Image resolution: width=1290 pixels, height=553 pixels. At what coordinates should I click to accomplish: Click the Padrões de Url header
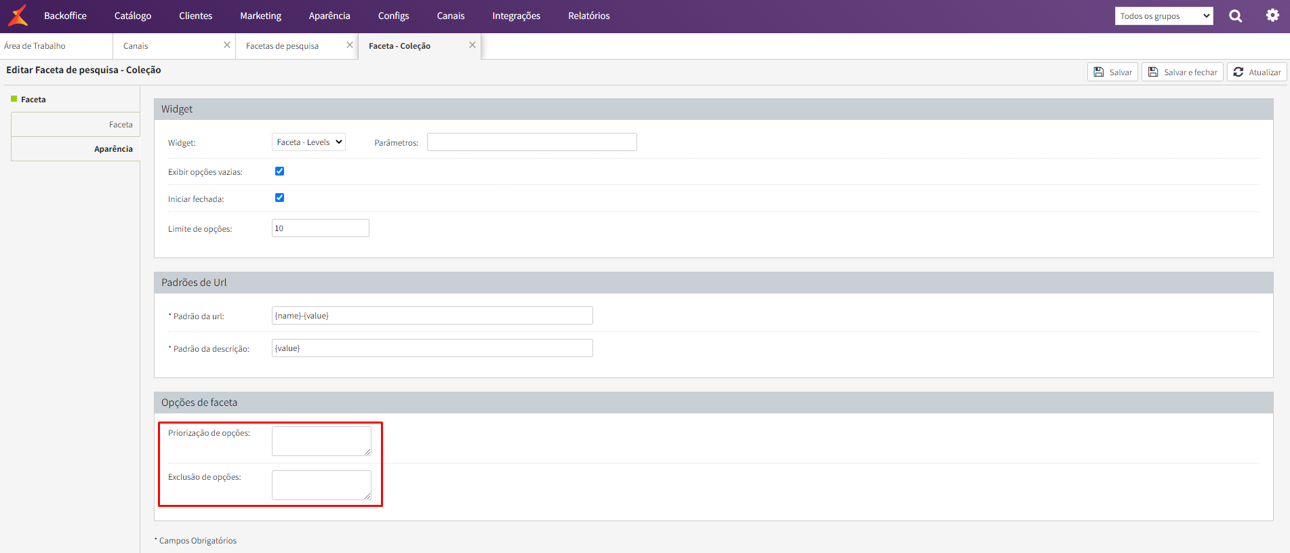713,283
